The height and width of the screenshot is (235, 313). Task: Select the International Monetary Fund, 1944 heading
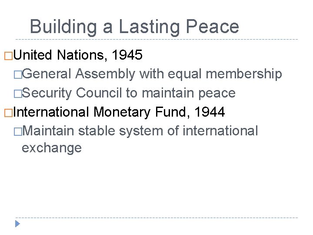click(x=119, y=112)
